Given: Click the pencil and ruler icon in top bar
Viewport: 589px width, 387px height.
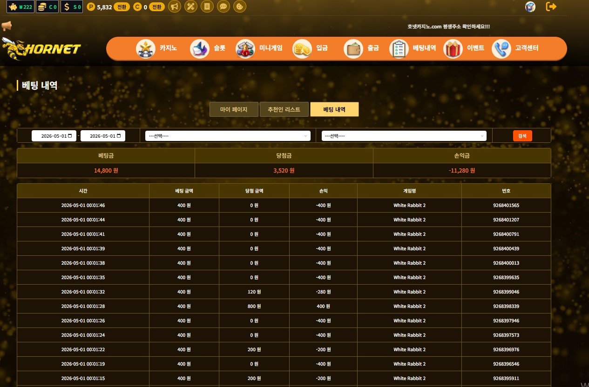Looking at the screenshot, I should click(x=191, y=7).
